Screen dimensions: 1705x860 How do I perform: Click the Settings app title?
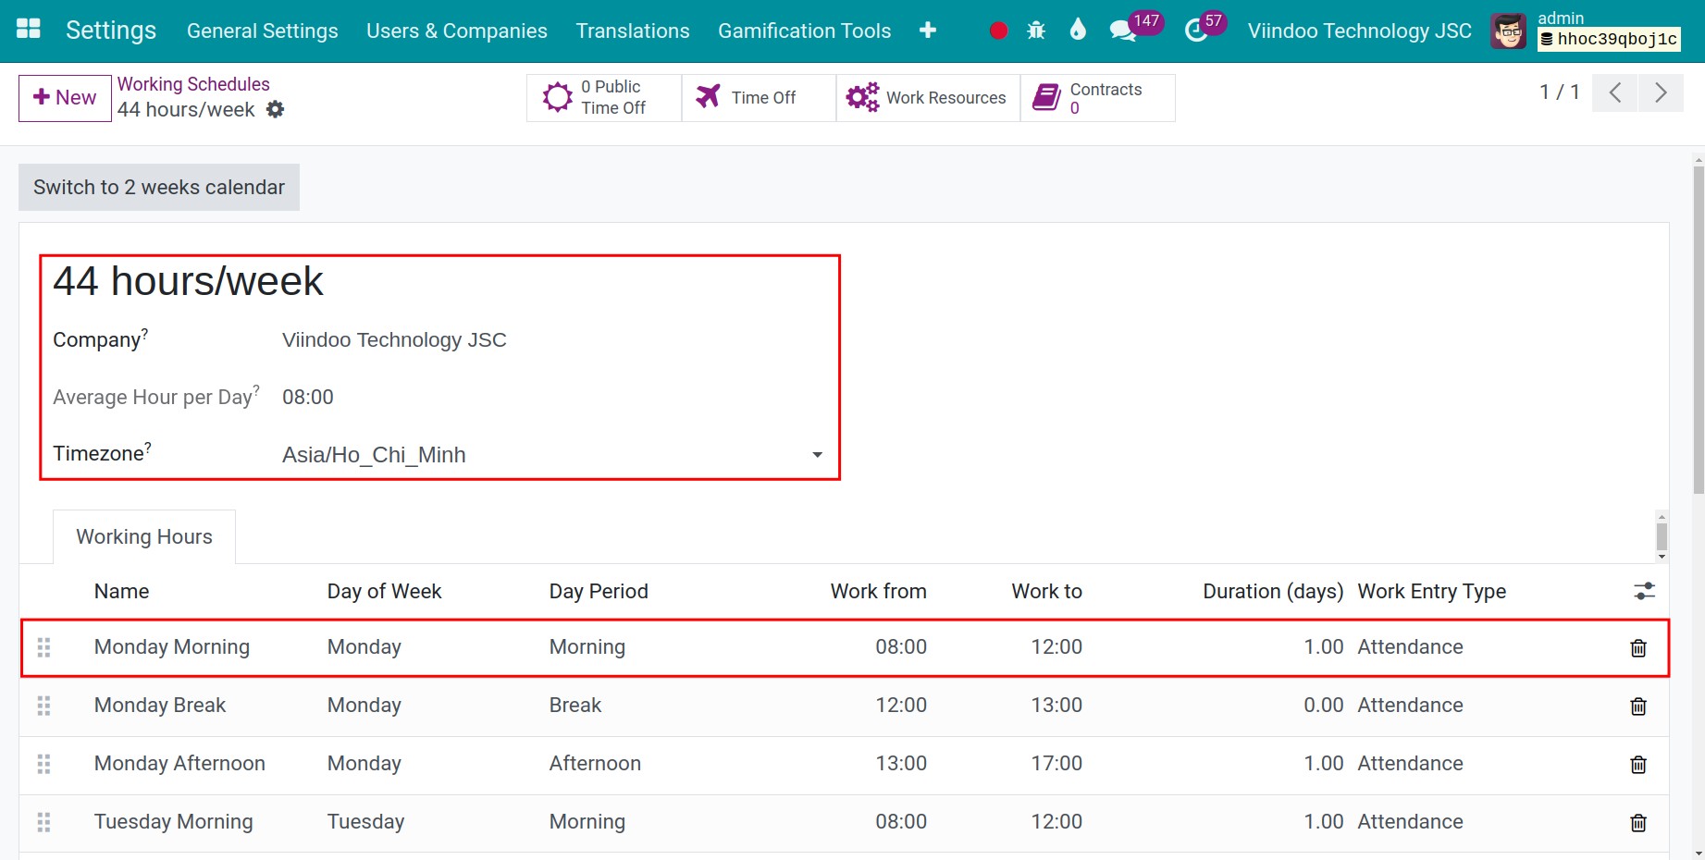pos(111,31)
